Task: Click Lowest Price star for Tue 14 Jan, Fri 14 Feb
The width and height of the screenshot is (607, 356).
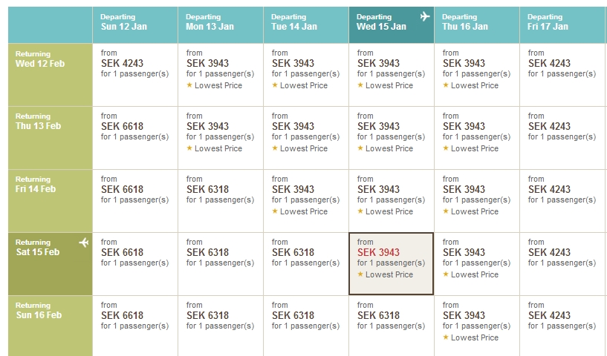Action: coord(275,211)
